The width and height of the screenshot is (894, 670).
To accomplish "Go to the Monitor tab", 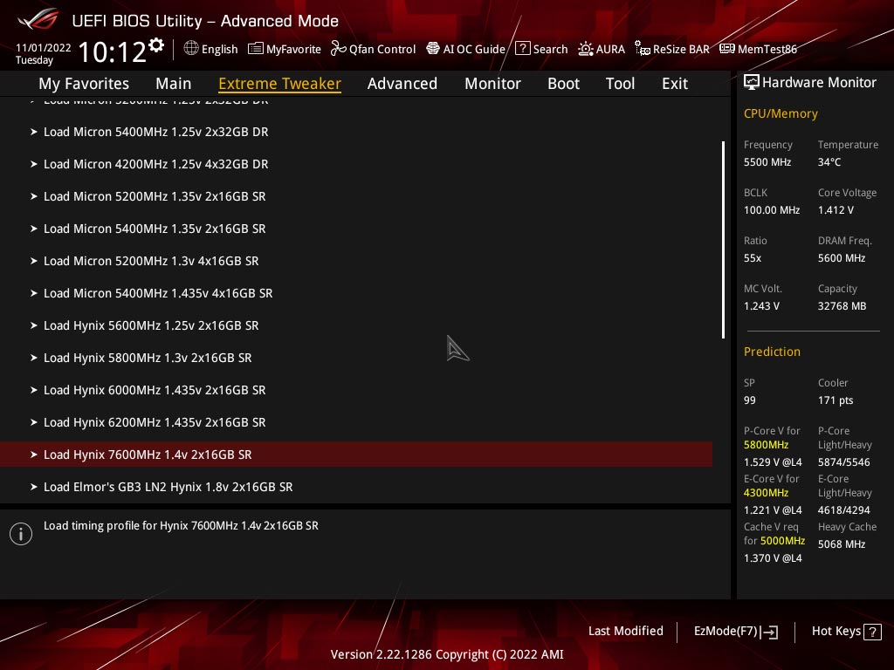I will tap(492, 83).
